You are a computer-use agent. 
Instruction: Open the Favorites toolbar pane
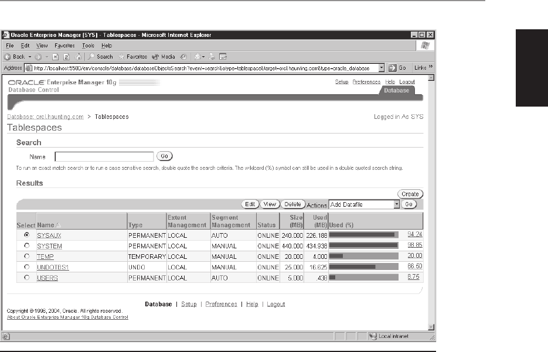(132, 57)
